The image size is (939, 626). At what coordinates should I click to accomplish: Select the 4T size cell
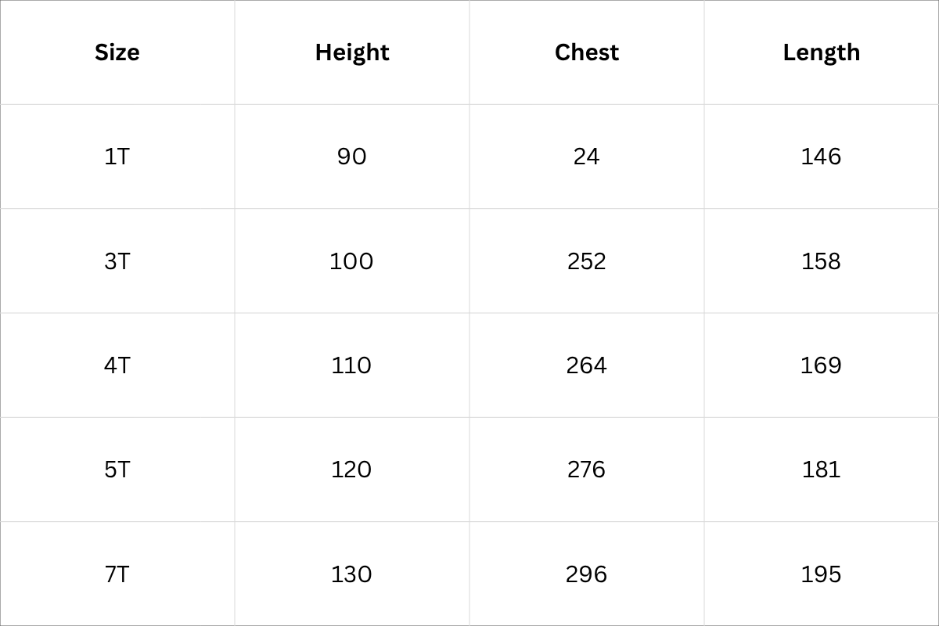(x=117, y=365)
